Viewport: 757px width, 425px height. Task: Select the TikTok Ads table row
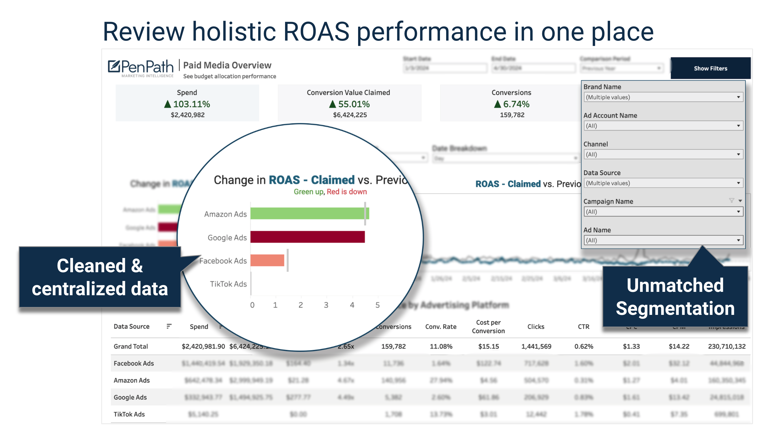click(x=430, y=414)
